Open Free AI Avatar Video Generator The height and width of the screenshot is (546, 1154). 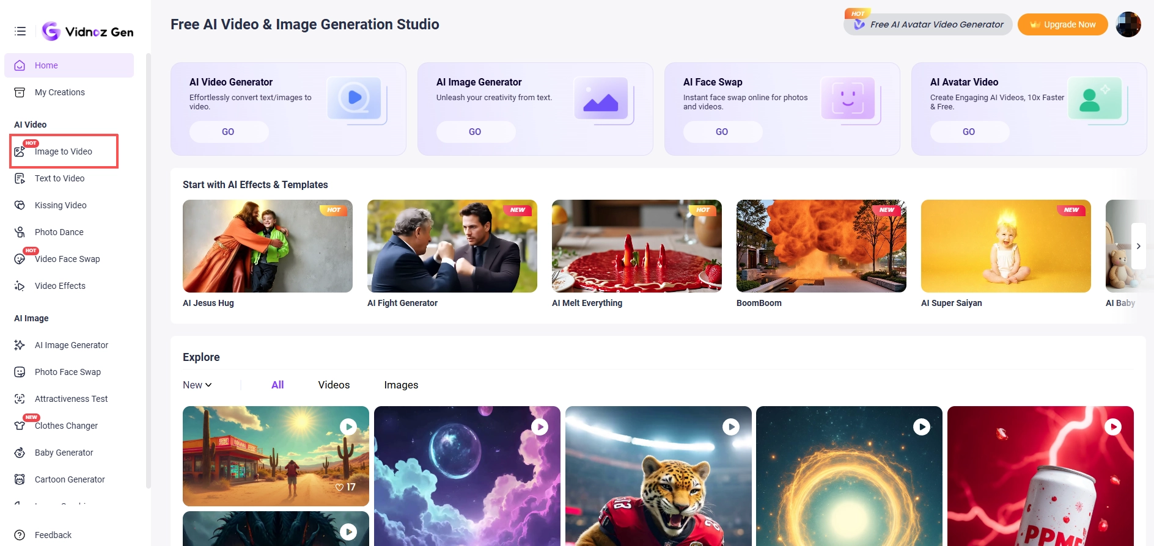(x=928, y=24)
